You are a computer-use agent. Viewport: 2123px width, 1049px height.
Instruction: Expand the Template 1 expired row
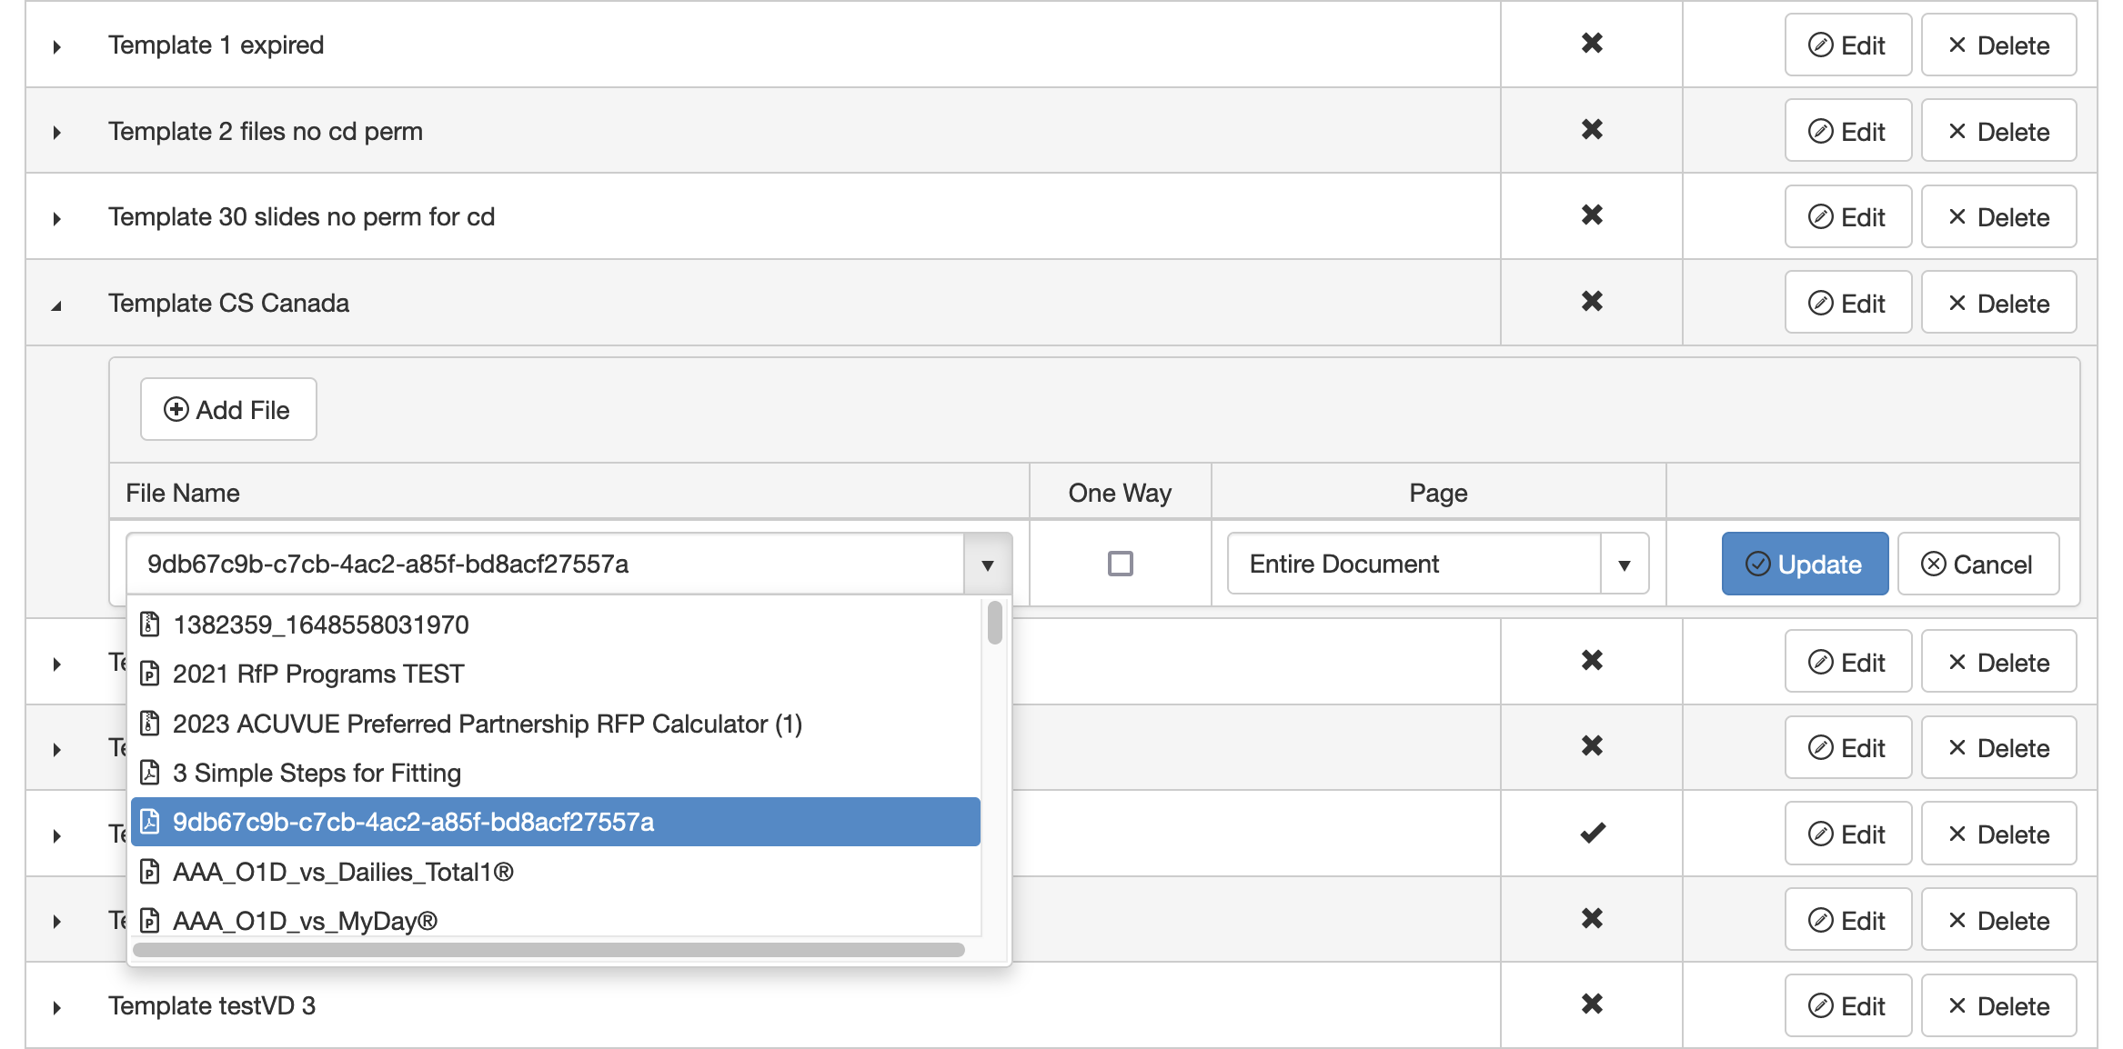[56, 46]
